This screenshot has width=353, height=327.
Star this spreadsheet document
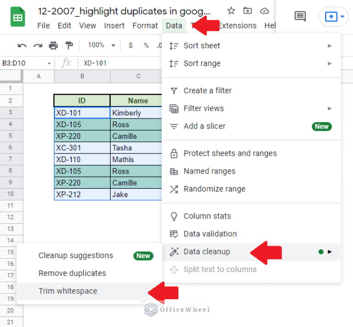(231, 11)
